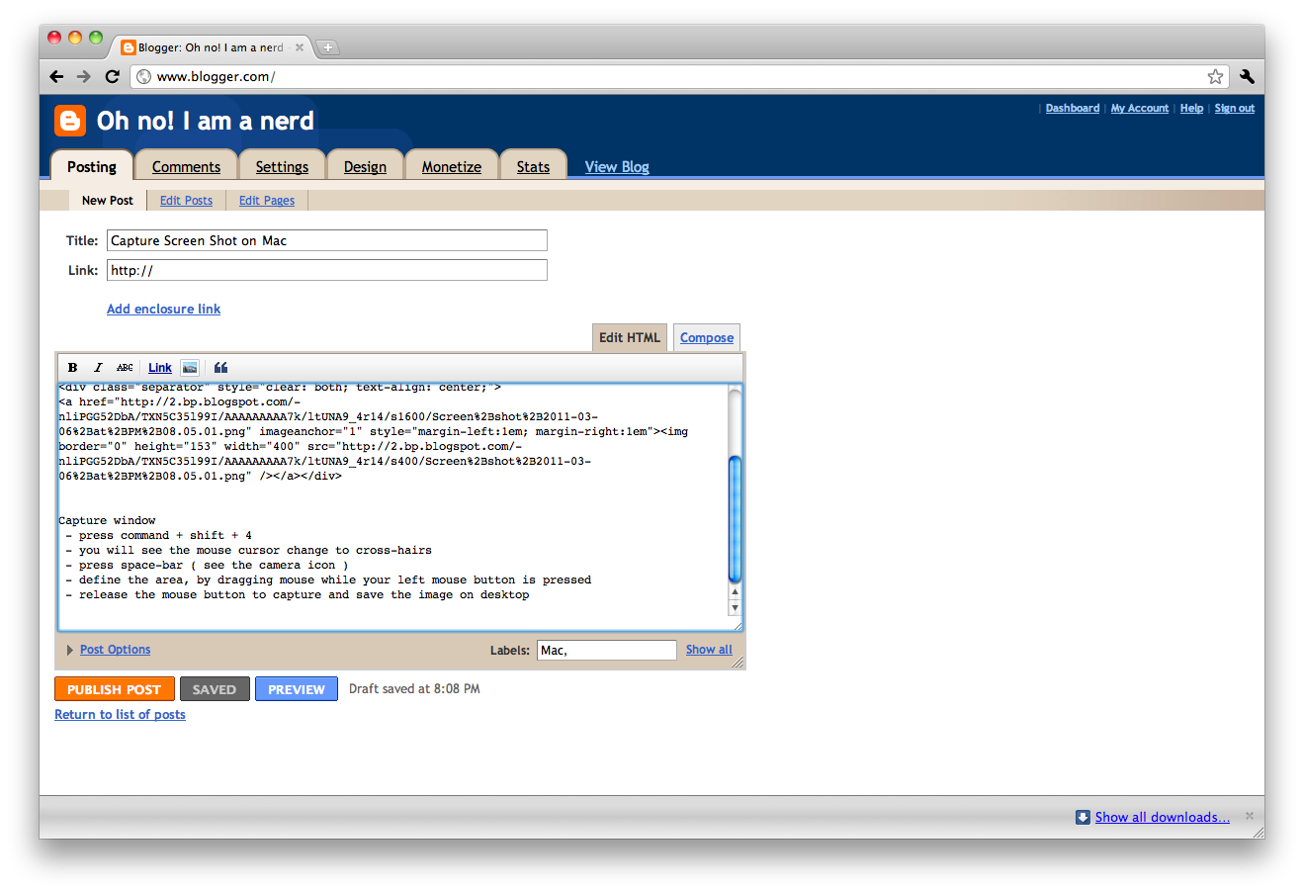Switch to Compose mode tab
Screen dimensions: 1304x890
tap(707, 337)
